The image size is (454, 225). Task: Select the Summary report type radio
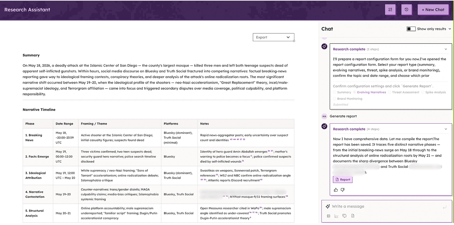(335, 92)
